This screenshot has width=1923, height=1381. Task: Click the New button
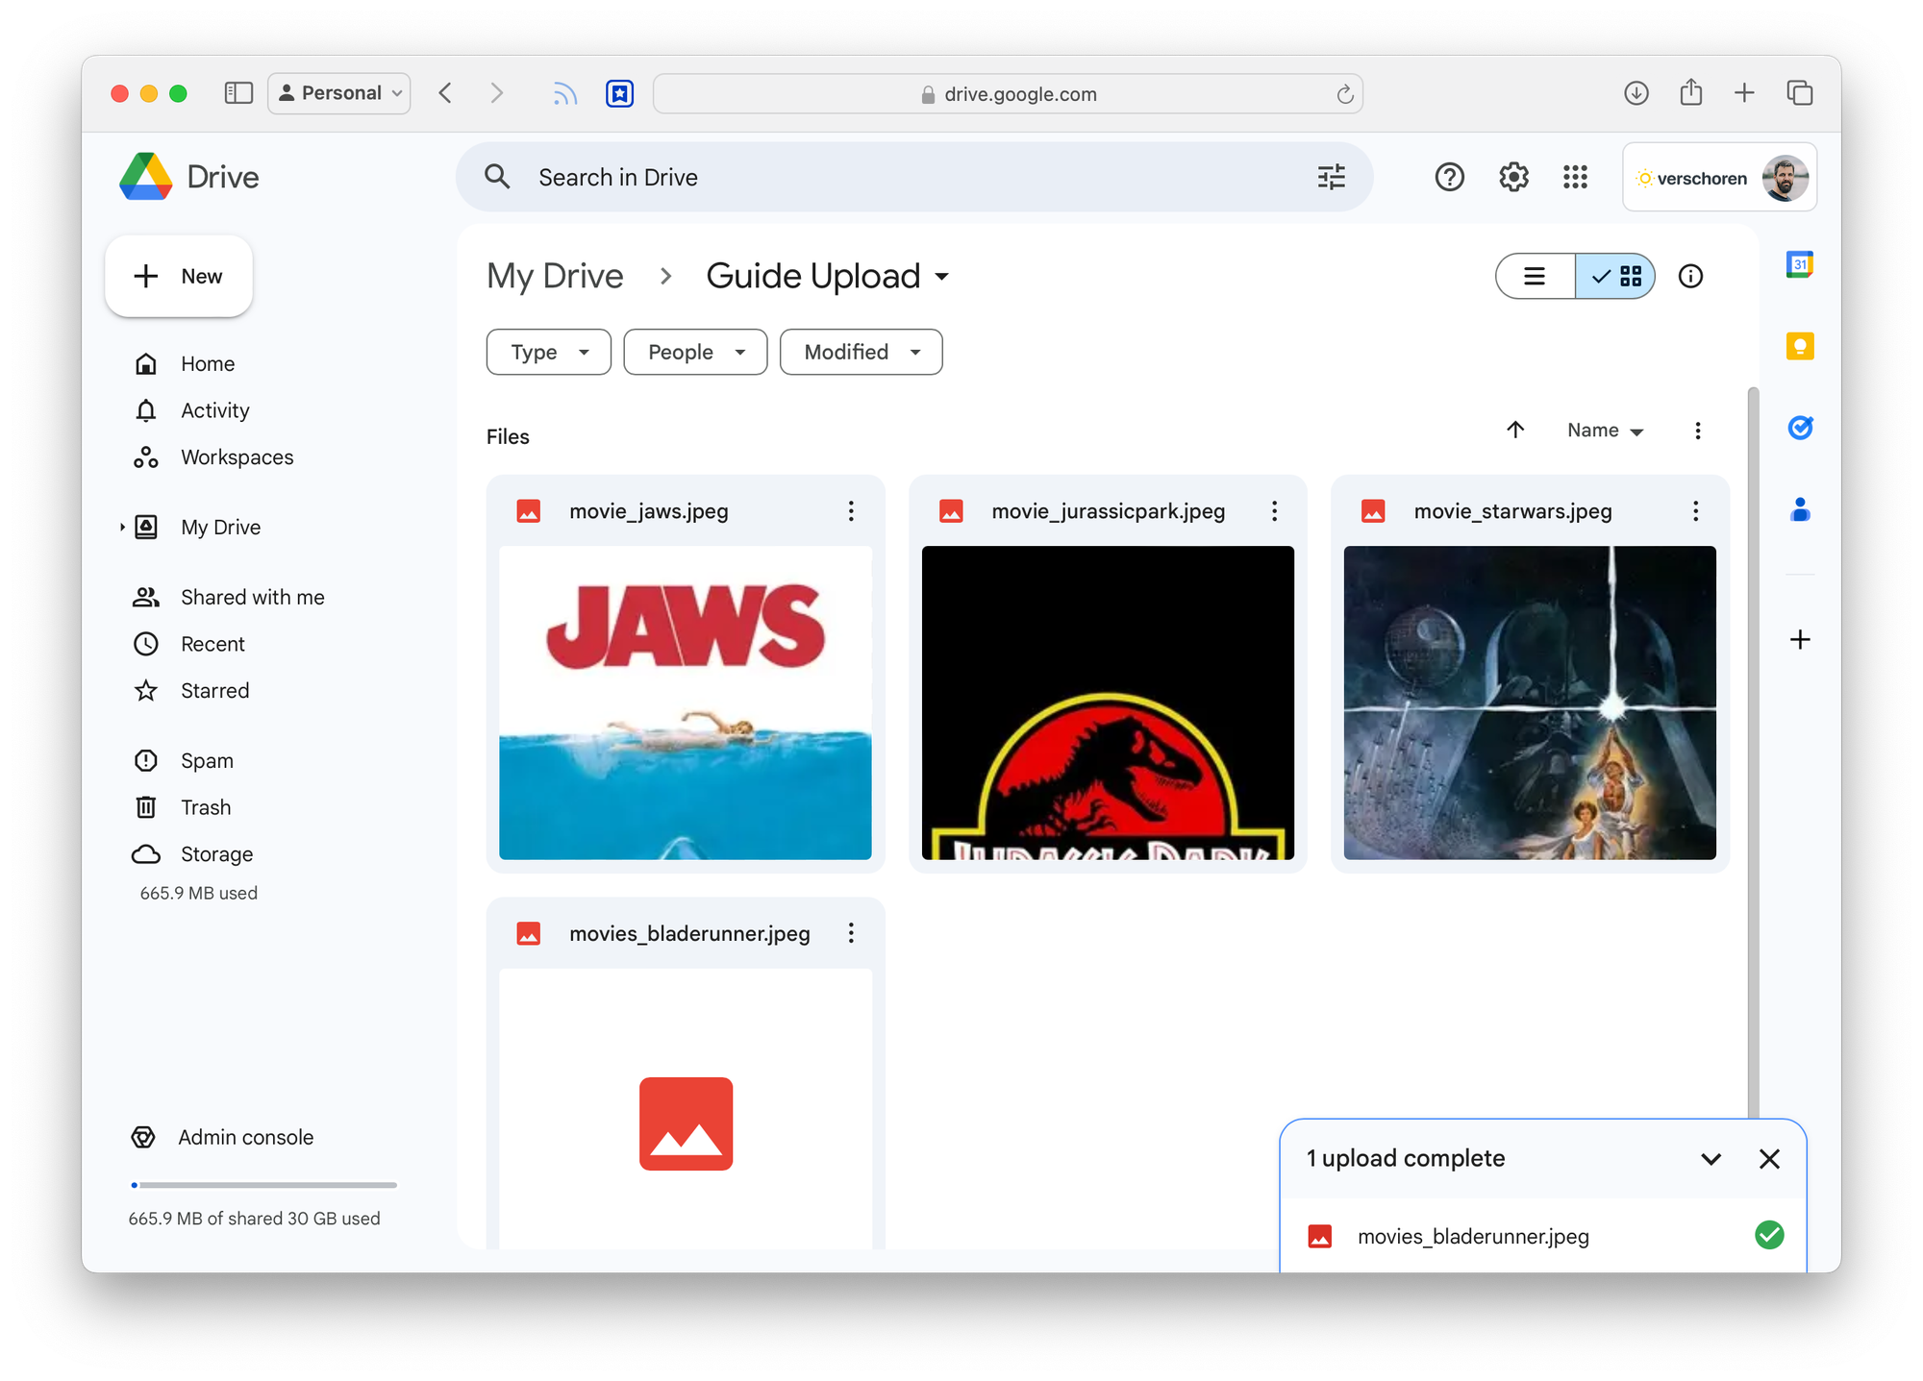pos(179,277)
